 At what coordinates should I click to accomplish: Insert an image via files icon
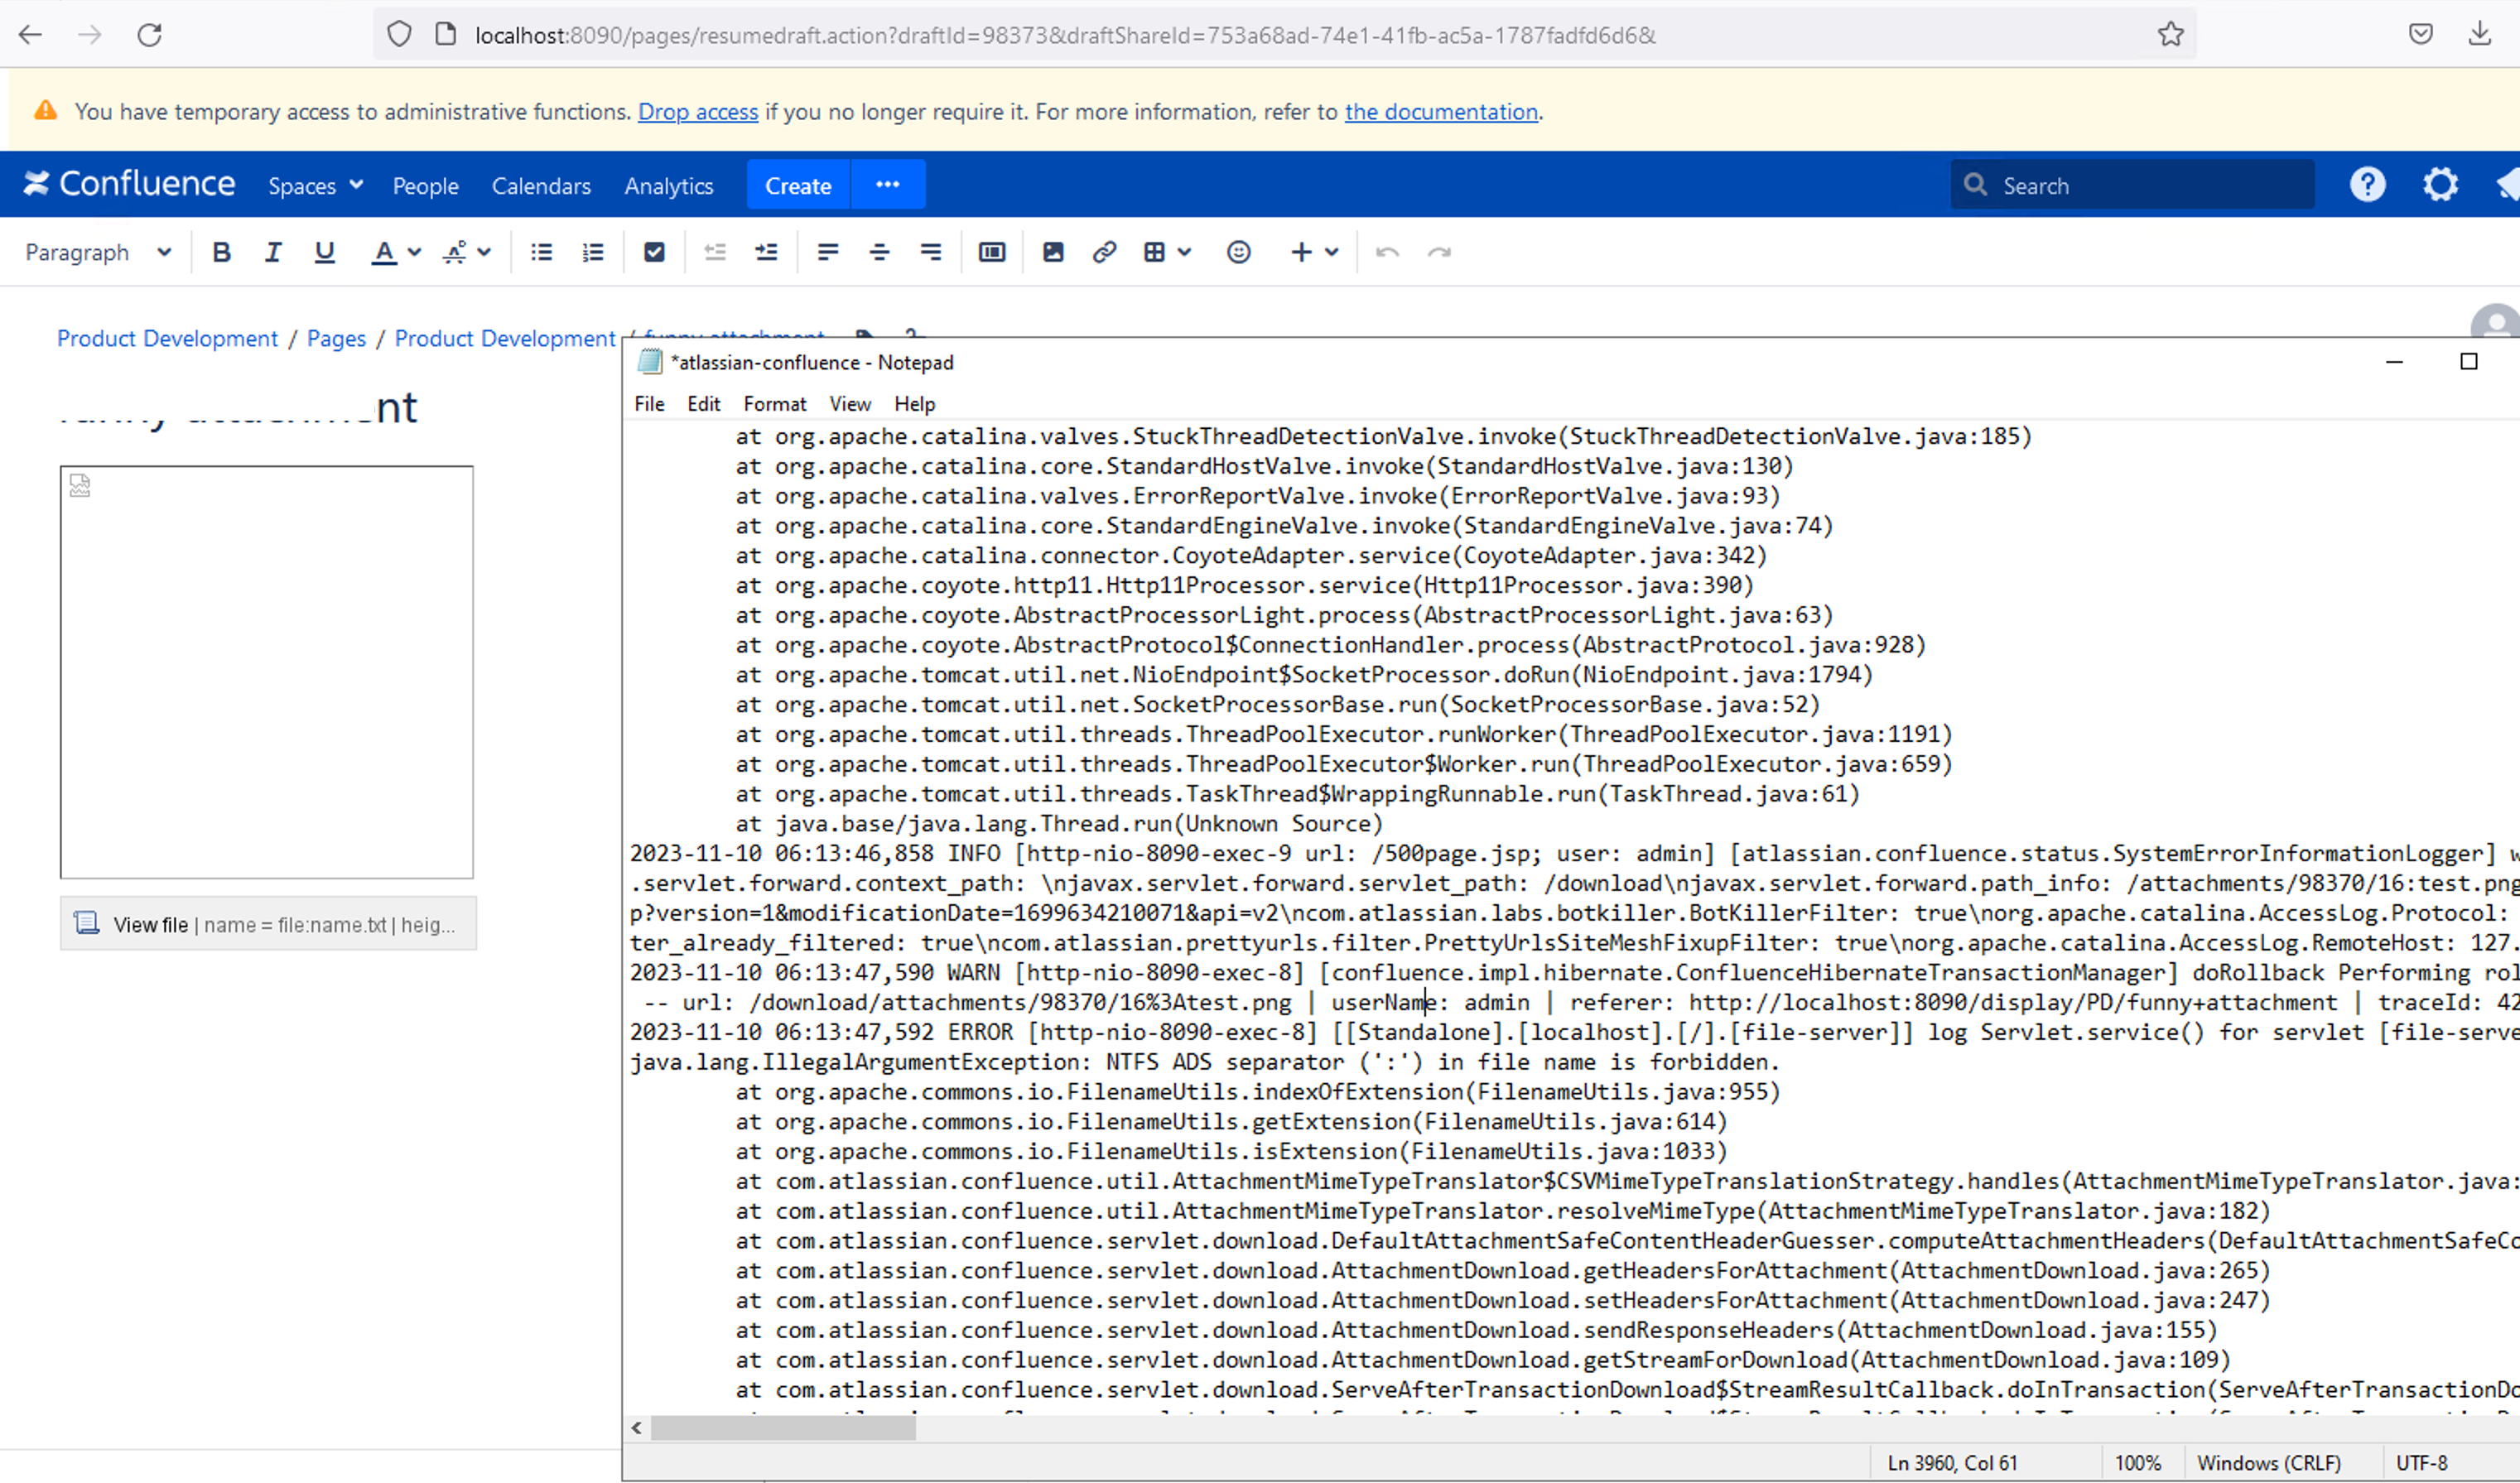point(1052,252)
